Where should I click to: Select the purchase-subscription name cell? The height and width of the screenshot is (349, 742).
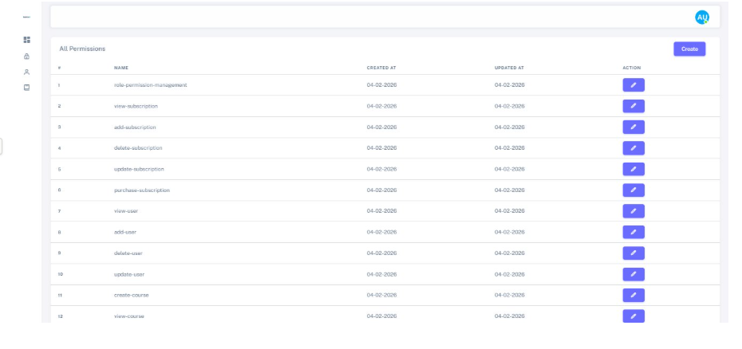142,190
